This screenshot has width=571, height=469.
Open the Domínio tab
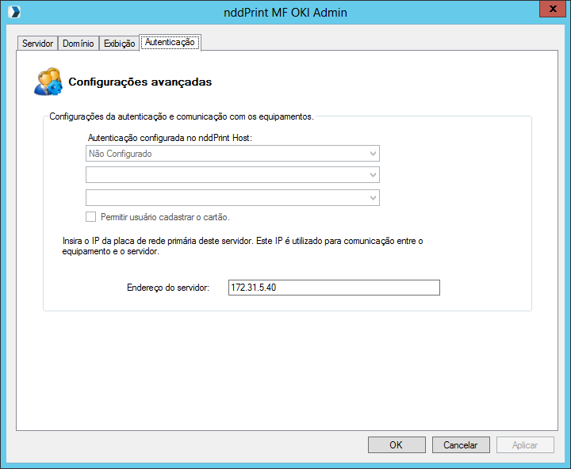click(78, 44)
